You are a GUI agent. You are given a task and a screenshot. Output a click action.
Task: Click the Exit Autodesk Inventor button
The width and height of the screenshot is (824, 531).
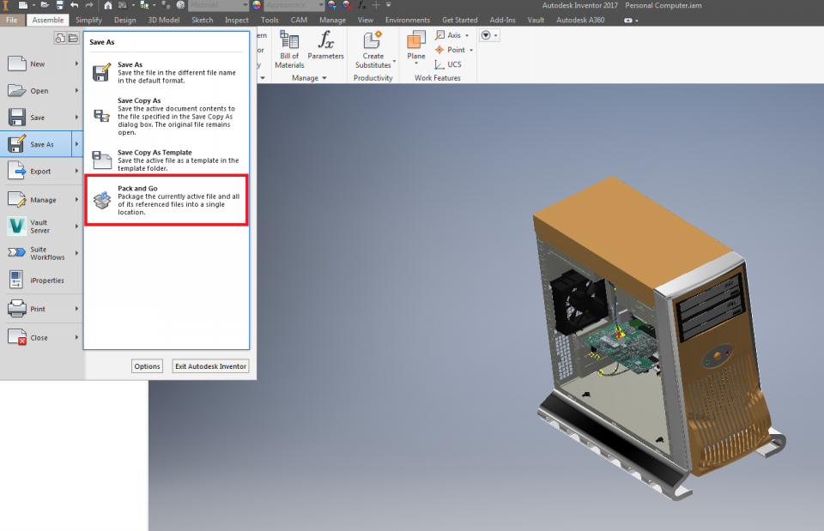coord(210,366)
